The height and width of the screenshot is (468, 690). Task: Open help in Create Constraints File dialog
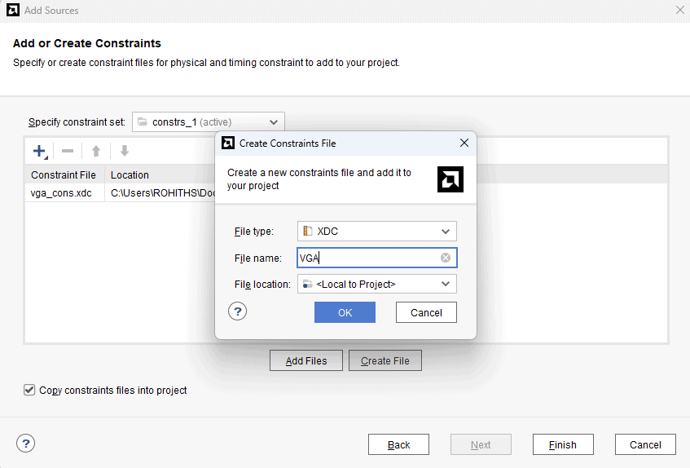[x=237, y=311]
